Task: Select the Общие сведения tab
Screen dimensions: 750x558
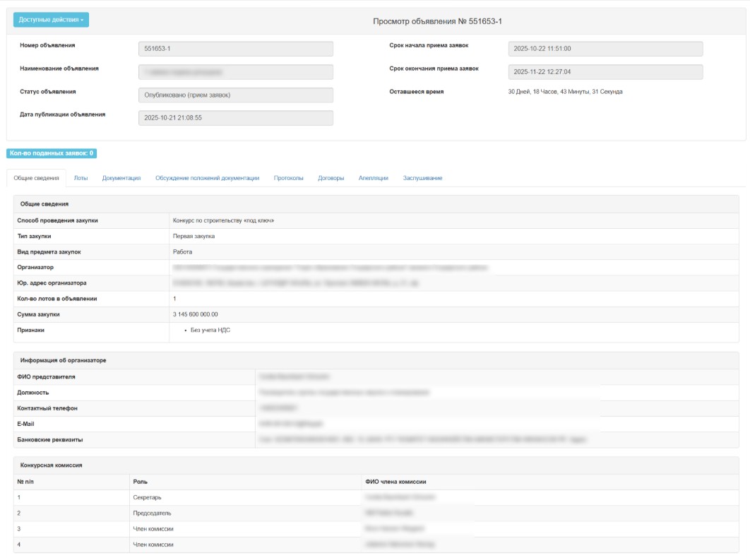Action: coord(36,178)
